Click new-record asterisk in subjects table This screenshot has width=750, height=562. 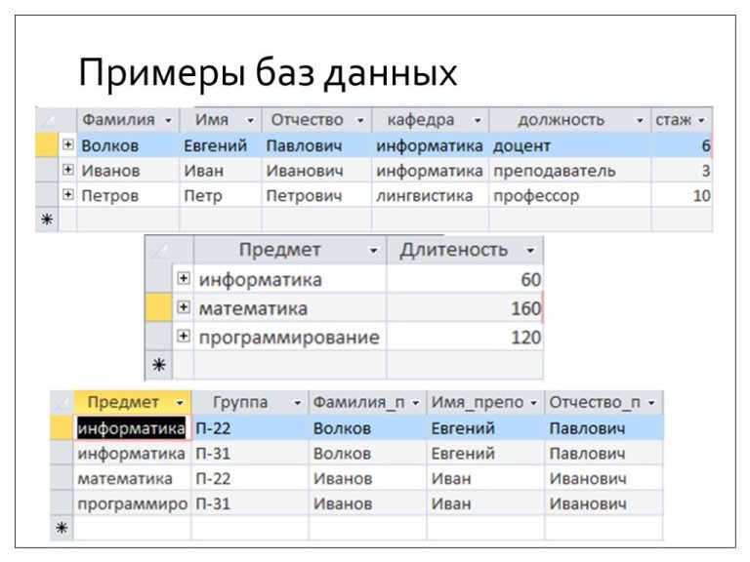pos(159,365)
